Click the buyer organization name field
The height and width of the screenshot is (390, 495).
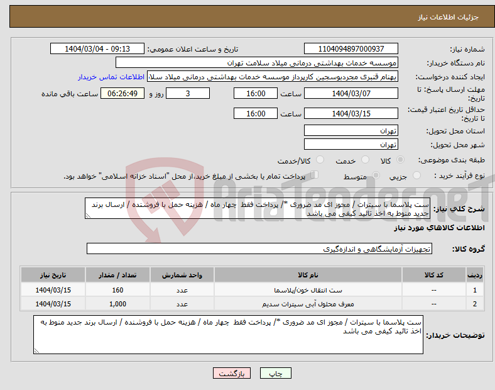(257, 62)
